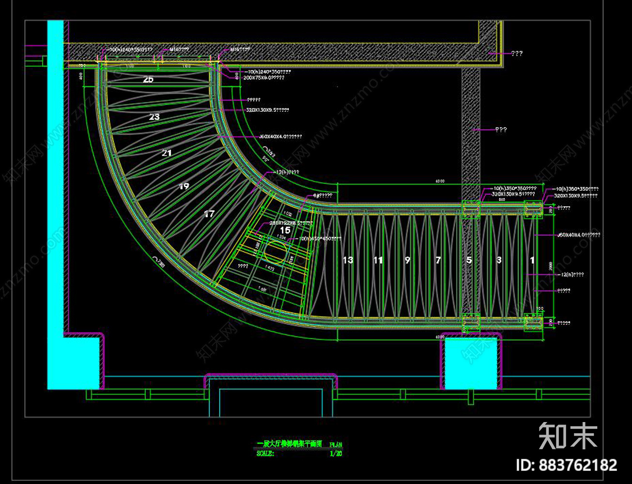Click the -10(h)450*450 annotation label
This screenshot has width=632, height=484.
[x=320, y=239]
